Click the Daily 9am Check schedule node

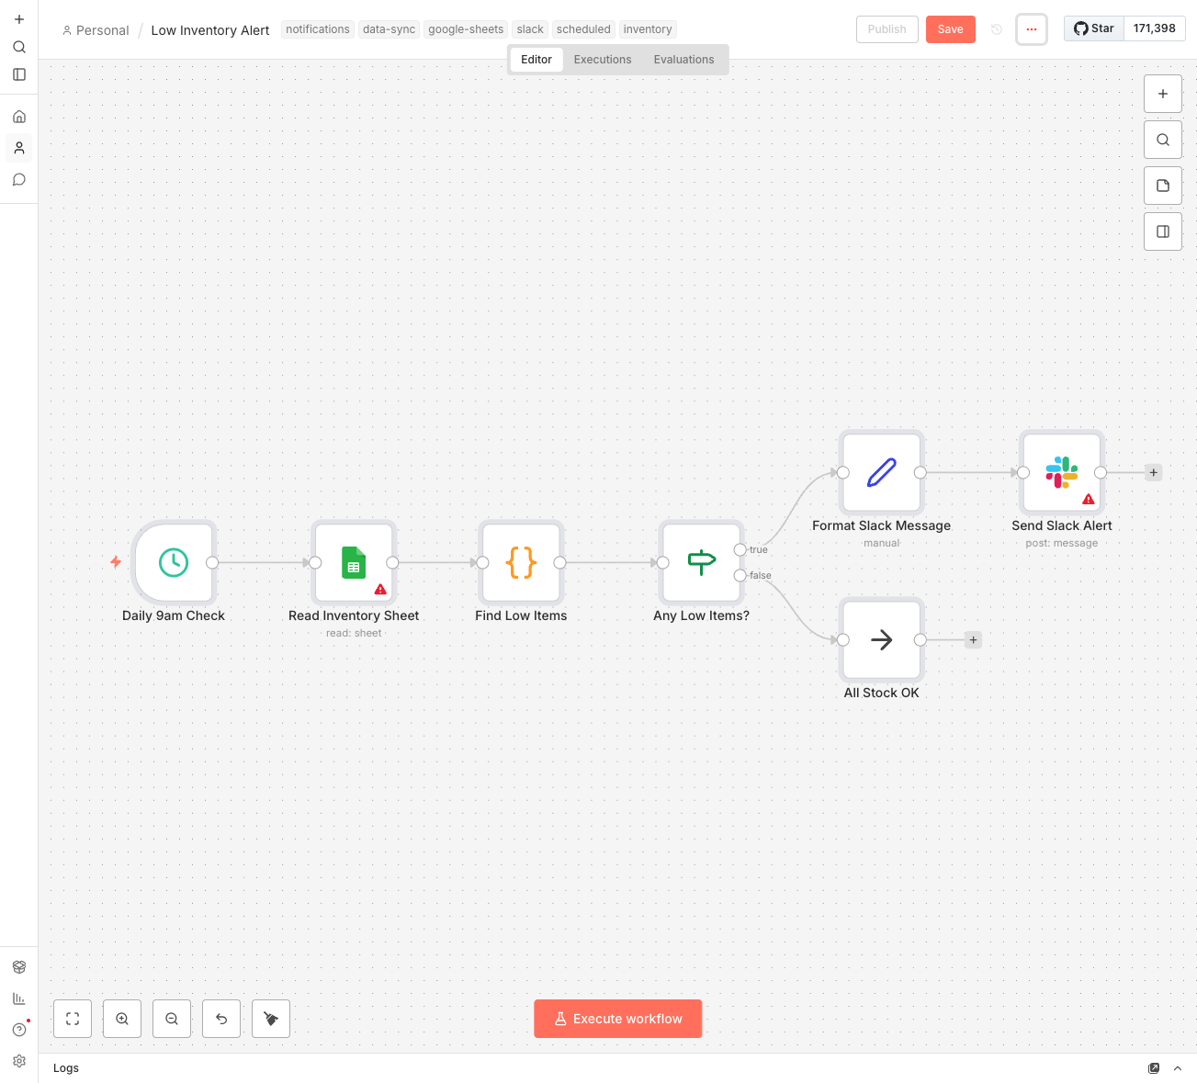[x=174, y=562]
